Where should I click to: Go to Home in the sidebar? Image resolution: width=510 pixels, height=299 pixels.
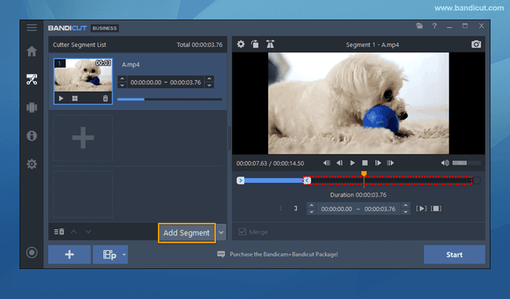[x=31, y=51]
